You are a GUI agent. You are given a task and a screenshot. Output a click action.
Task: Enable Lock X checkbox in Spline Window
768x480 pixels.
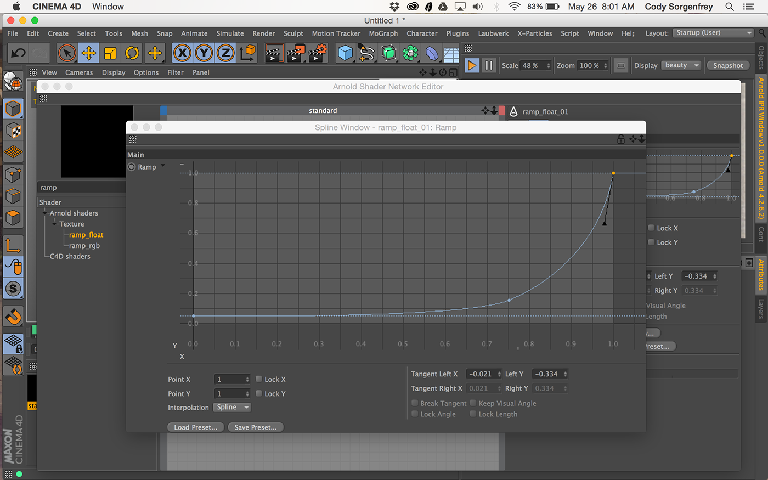tap(259, 379)
